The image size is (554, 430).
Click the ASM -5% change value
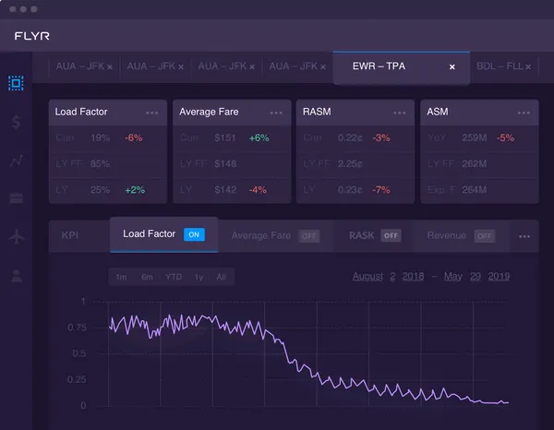click(x=505, y=137)
